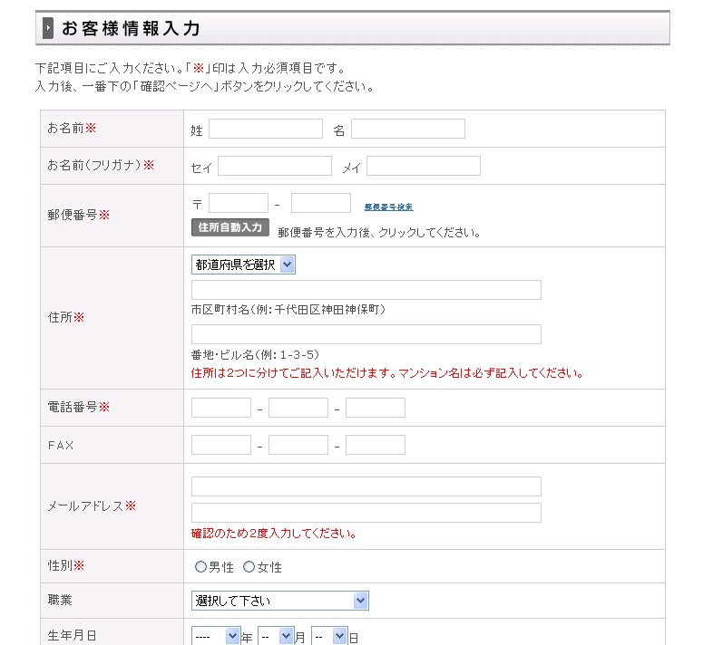Image resolution: width=703 pixels, height=645 pixels.
Task: Follow the 郵便番号検索 link
Action: pos(388,207)
